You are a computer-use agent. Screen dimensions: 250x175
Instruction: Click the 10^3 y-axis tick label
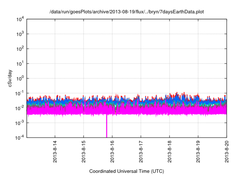[20, 34]
